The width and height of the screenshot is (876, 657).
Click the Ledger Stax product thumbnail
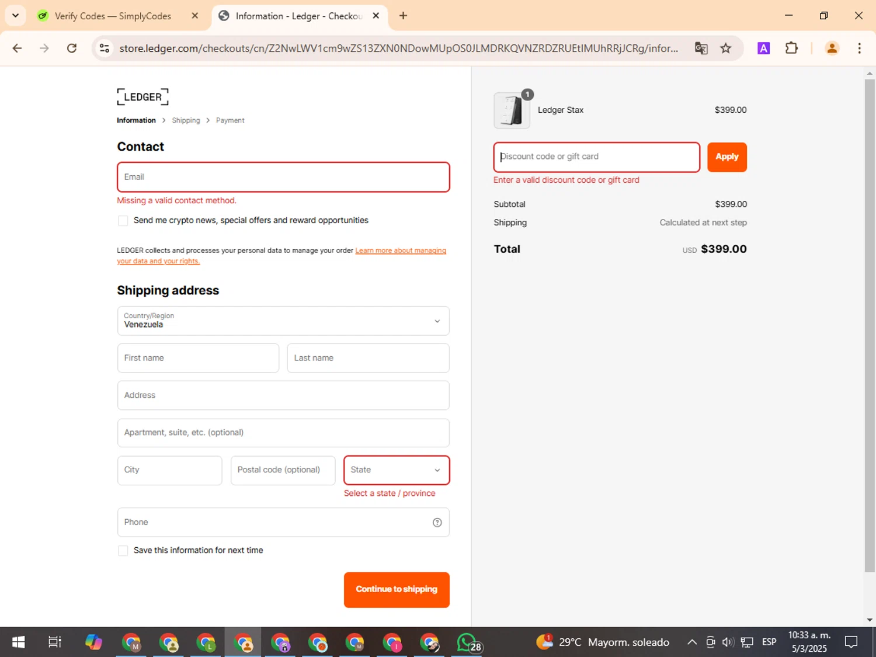tap(512, 110)
